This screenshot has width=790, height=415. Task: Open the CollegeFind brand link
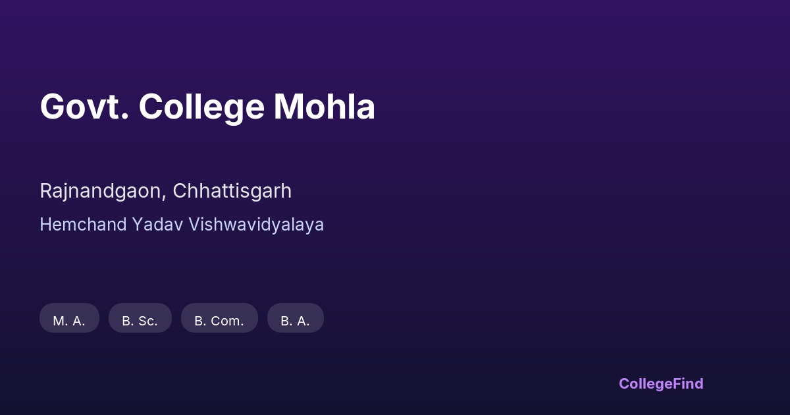pyautogui.click(x=660, y=383)
